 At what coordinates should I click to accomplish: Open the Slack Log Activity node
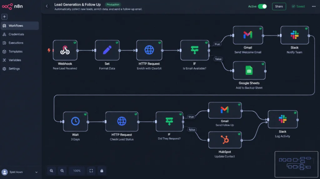click(282, 119)
